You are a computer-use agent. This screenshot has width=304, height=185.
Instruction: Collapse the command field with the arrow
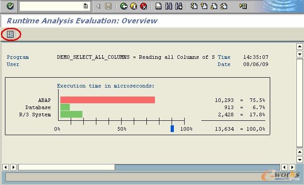98,6
